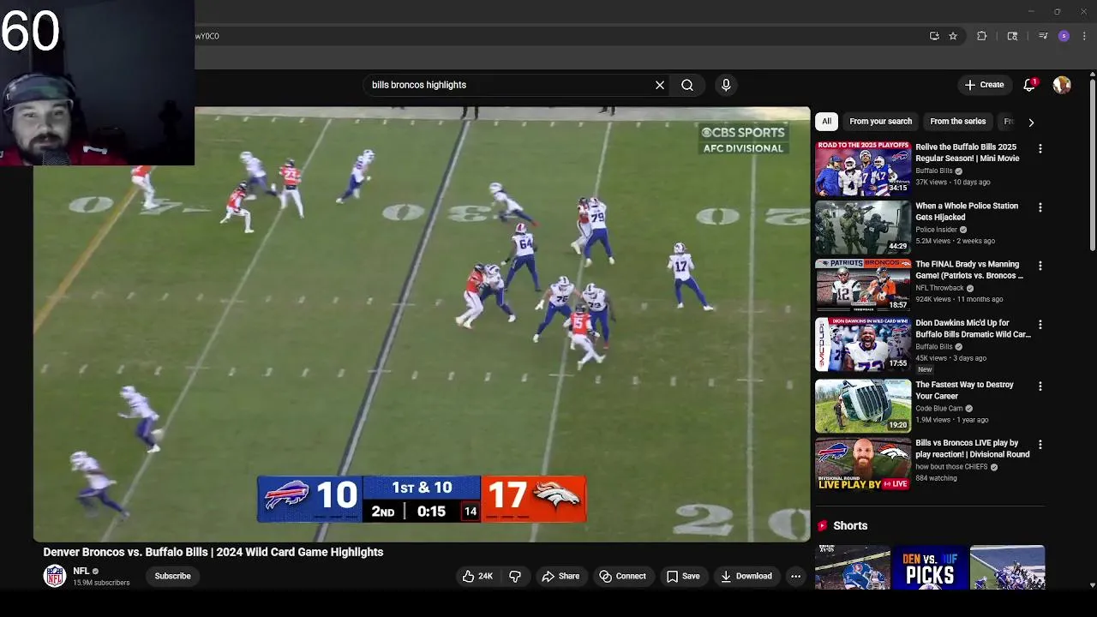1097x617 pixels.
Task: Click the Code Blue Cam channel name
Action: click(939, 409)
